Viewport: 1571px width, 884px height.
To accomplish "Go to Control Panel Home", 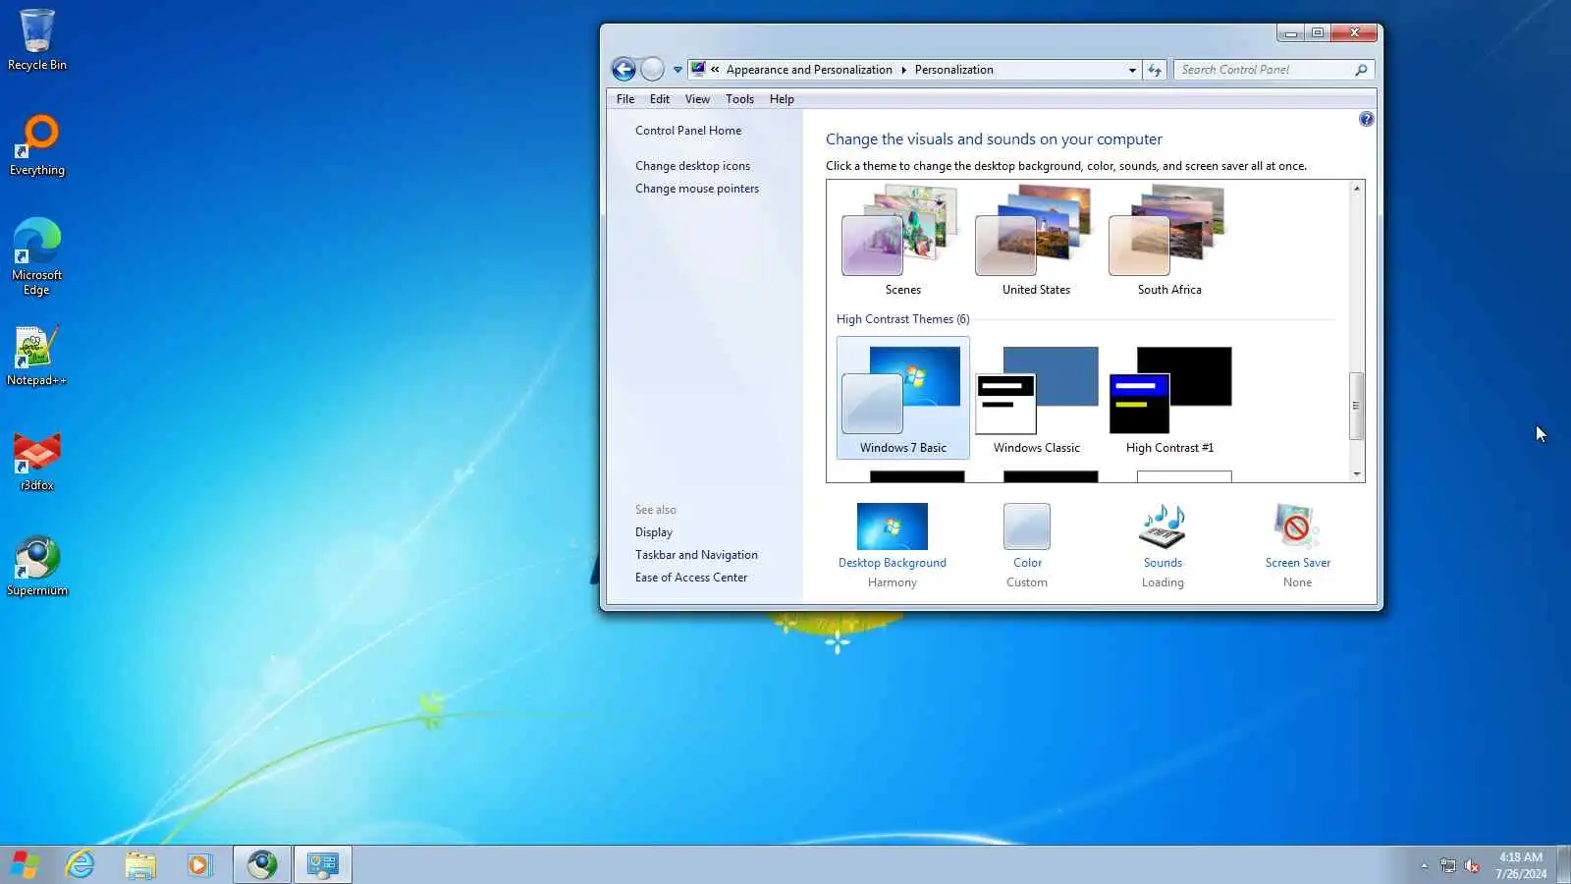I will 688,131.
